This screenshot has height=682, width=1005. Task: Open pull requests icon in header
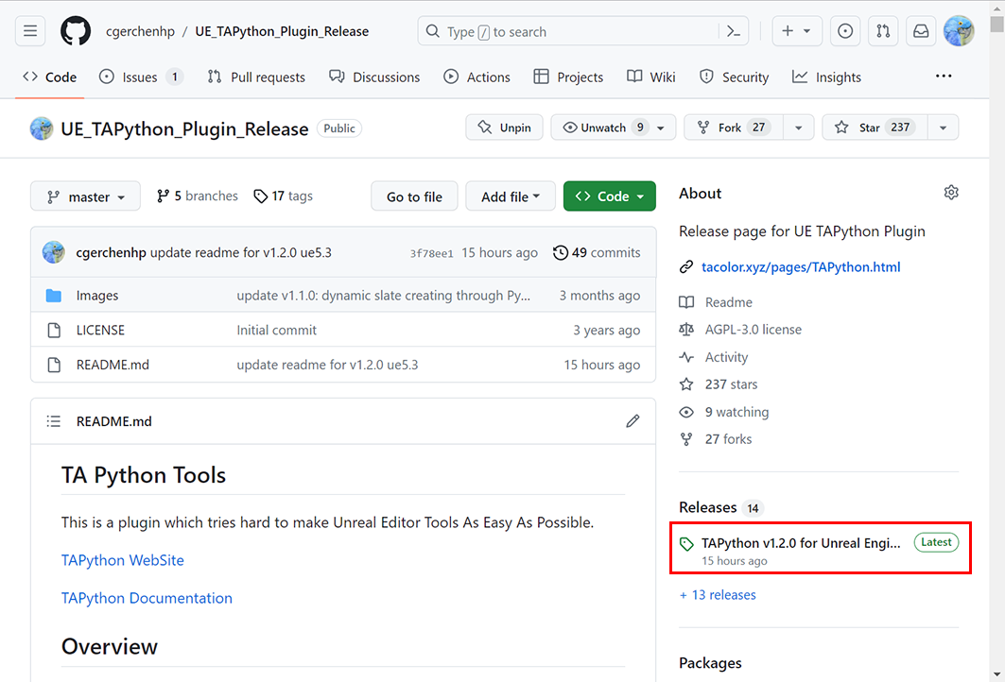883,31
